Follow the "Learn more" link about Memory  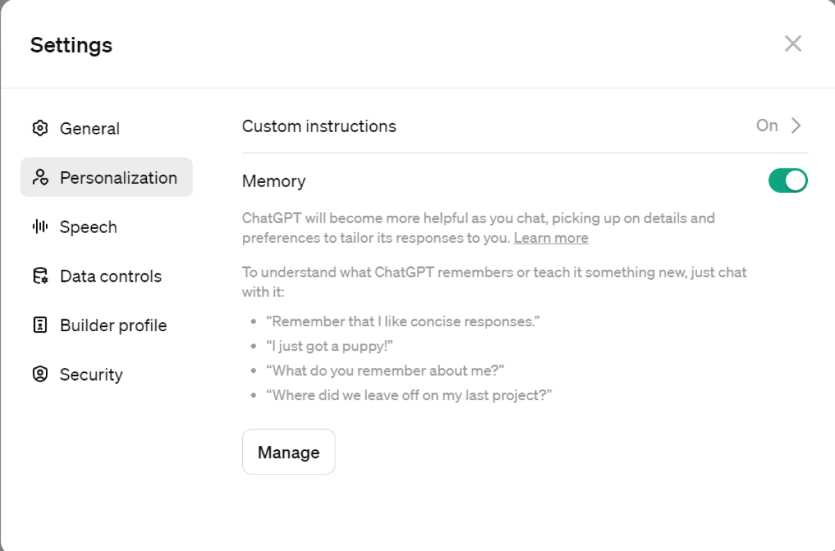550,238
